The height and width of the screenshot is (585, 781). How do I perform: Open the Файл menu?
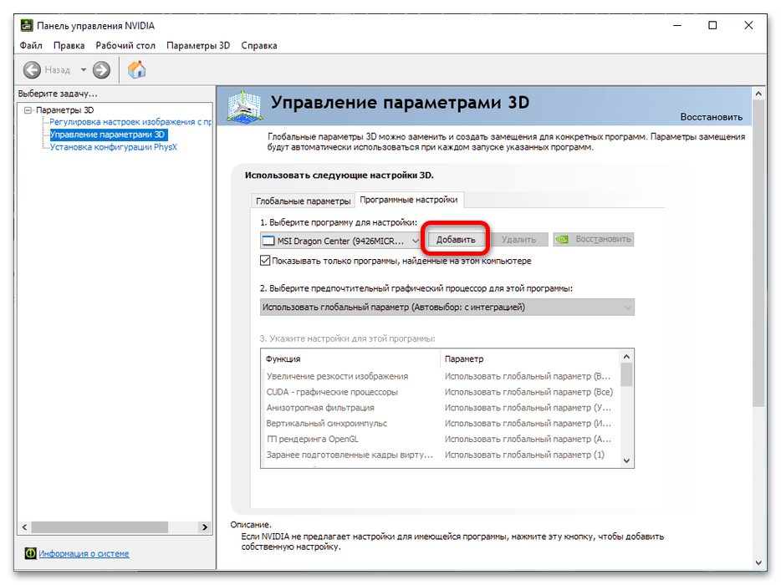click(31, 45)
